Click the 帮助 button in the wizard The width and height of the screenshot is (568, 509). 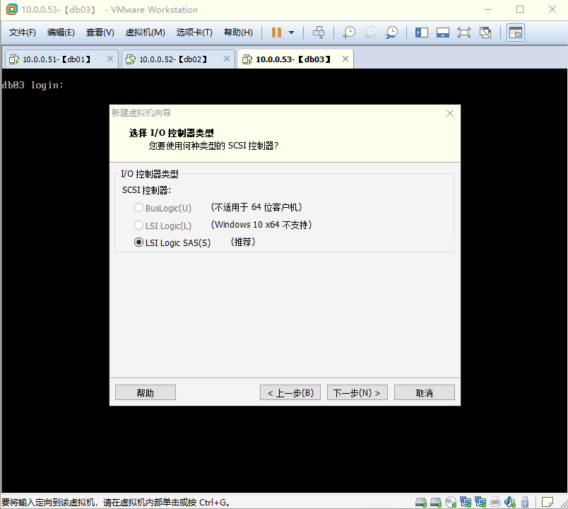coord(146,392)
